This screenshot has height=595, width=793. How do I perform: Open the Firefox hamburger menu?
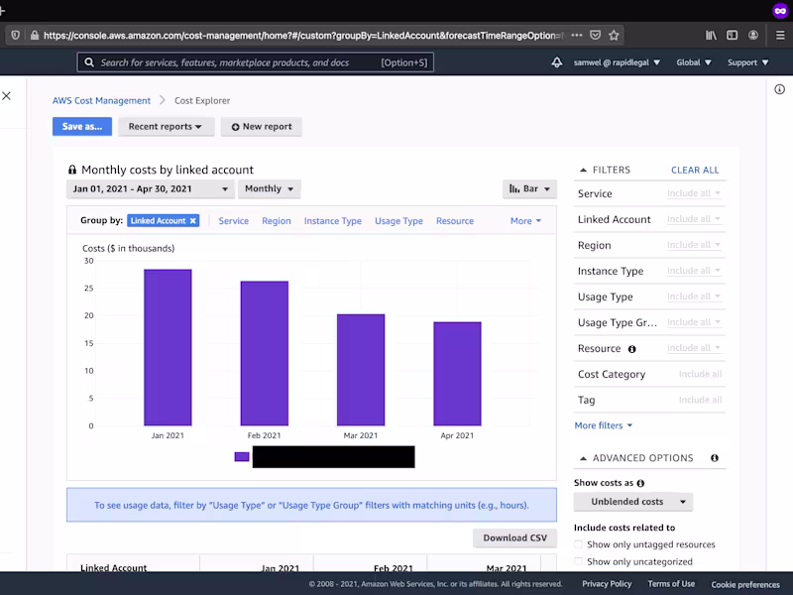[x=780, y=35]
